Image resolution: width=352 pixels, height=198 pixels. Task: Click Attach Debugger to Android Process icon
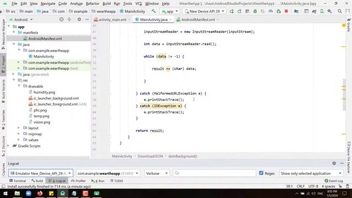279,11
